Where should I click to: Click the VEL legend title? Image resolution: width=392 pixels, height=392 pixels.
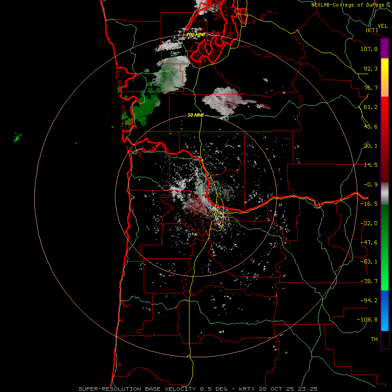(x=382, y=26)
